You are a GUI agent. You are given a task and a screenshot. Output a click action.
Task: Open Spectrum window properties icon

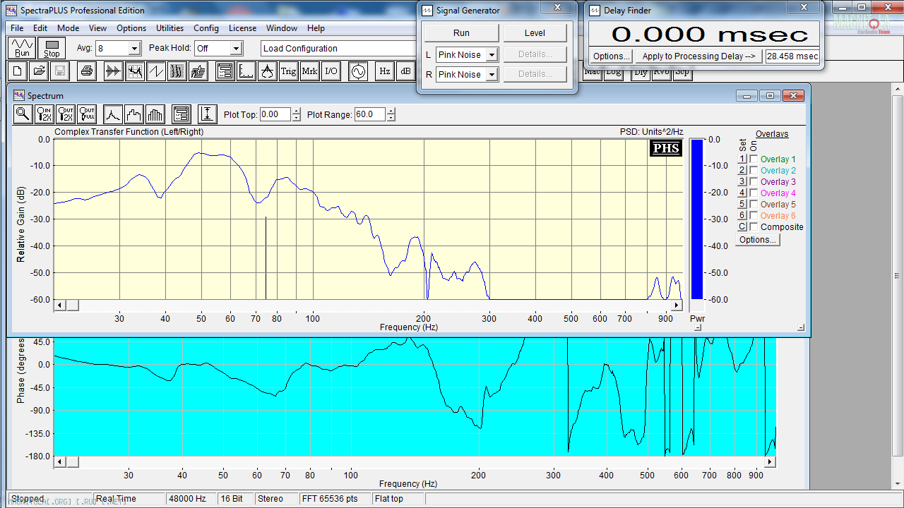point(181,114)
